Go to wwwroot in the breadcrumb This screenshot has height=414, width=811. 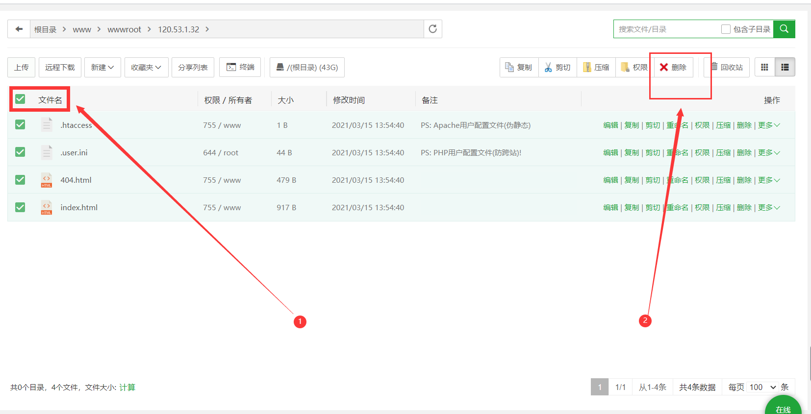[x=124, y=29]
